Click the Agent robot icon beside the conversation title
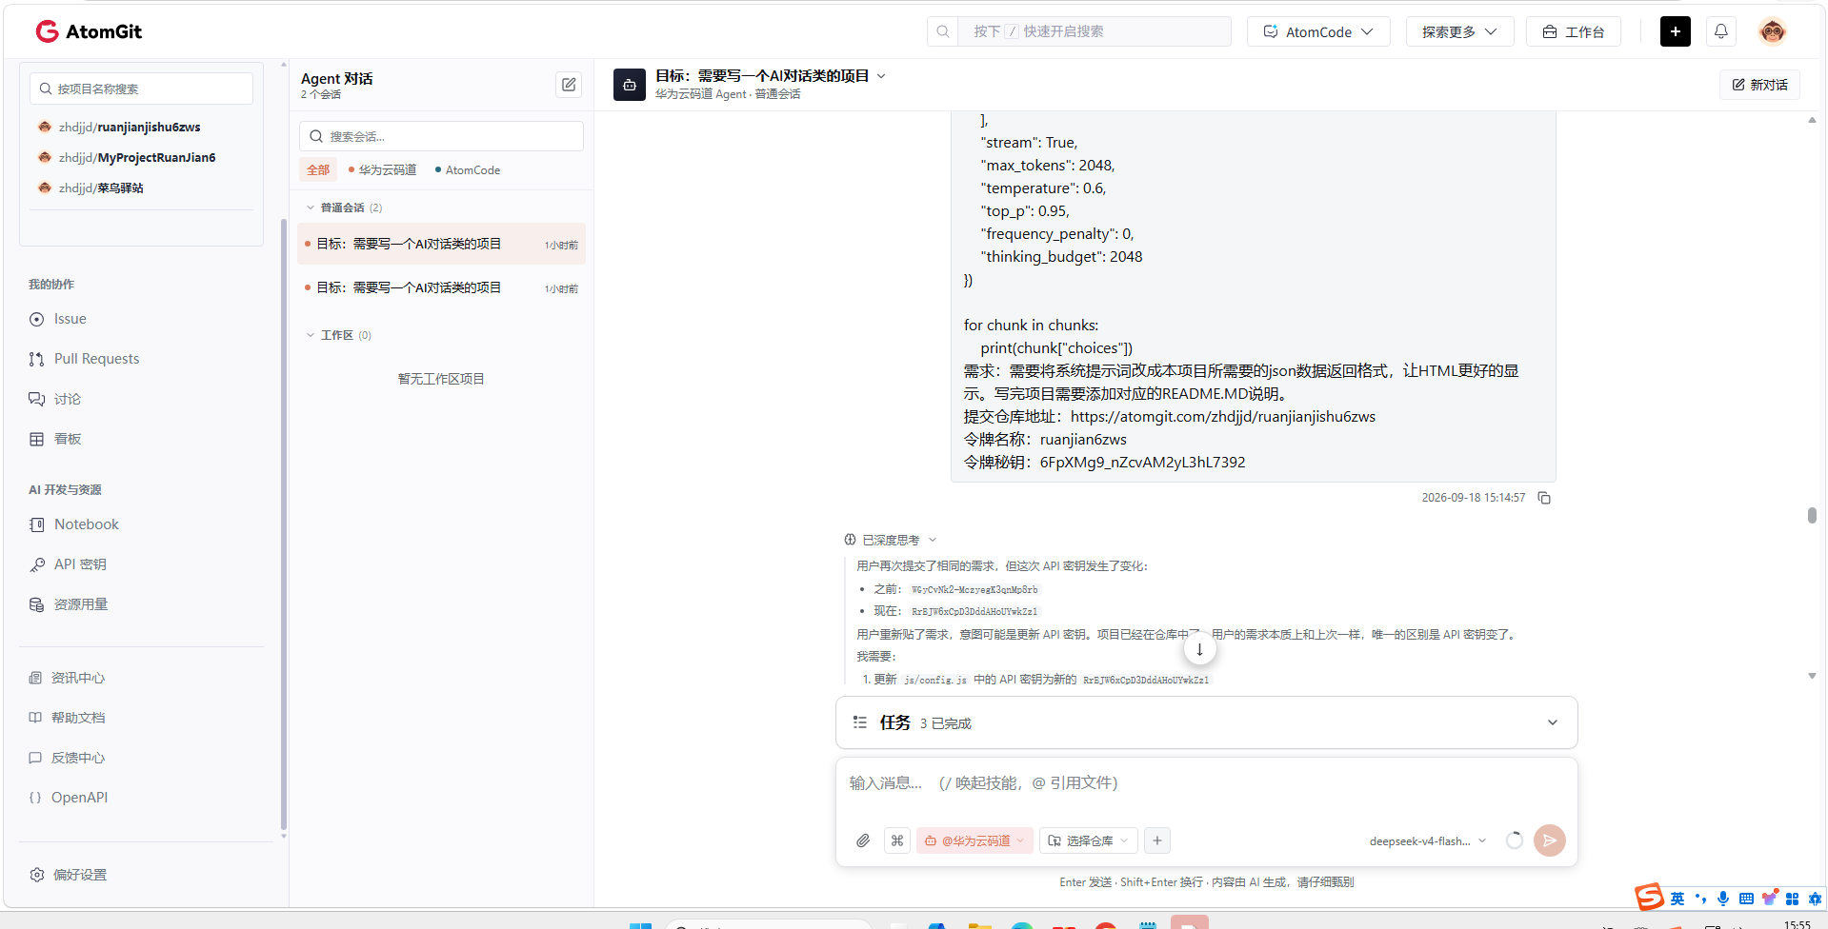 click(629, 85)
